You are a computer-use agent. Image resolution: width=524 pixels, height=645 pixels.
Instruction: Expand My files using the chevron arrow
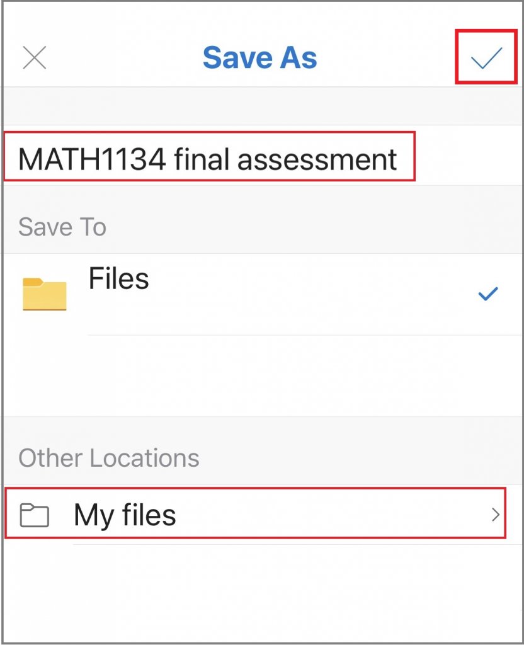point(496,515)
